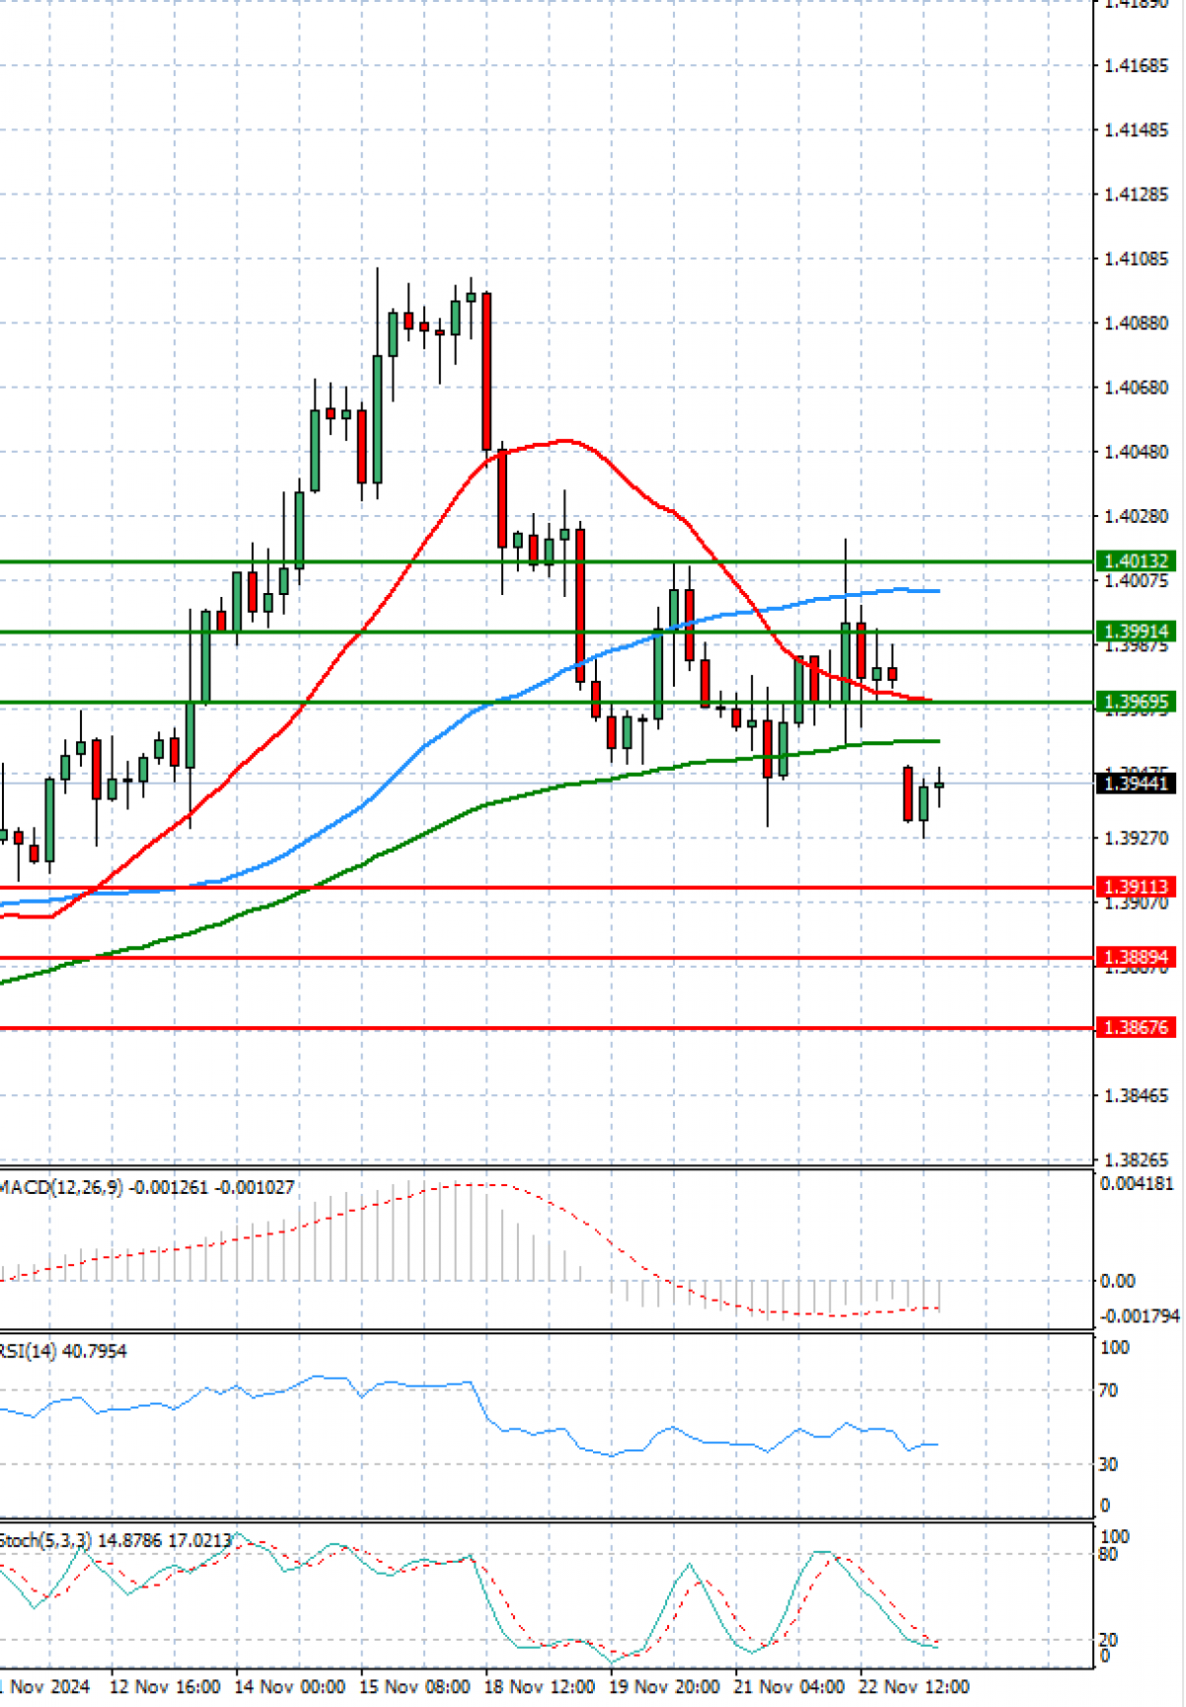Select the green horizontal line at 1.40132
This screenshot has height=1707, width=1186.
click(x=547, y=561)
